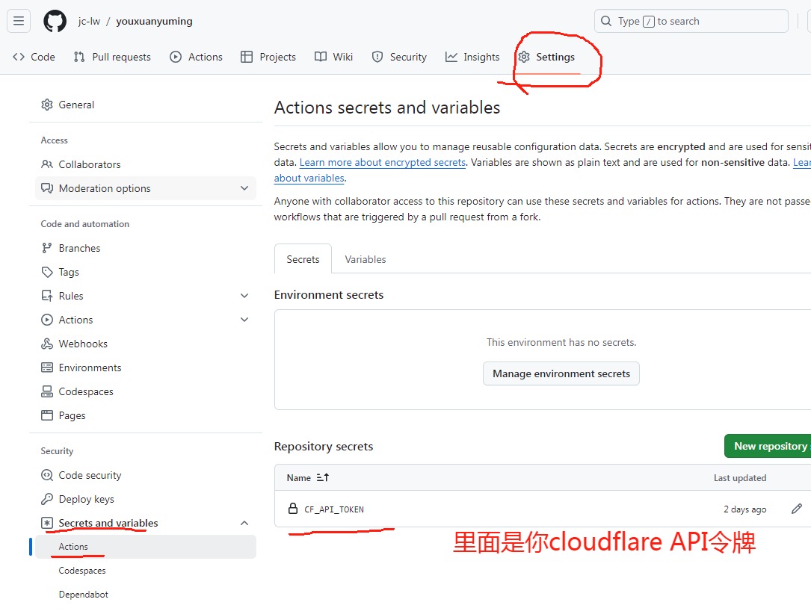
Task: Open the Pull requests tab
Action: pos(112,57)
